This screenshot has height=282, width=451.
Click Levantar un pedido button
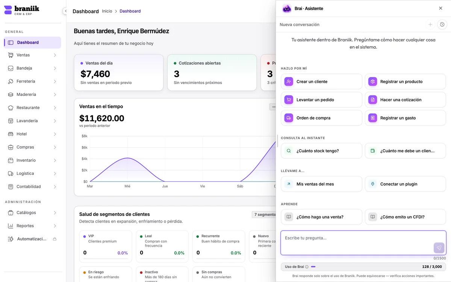click(x=321, y=100)
